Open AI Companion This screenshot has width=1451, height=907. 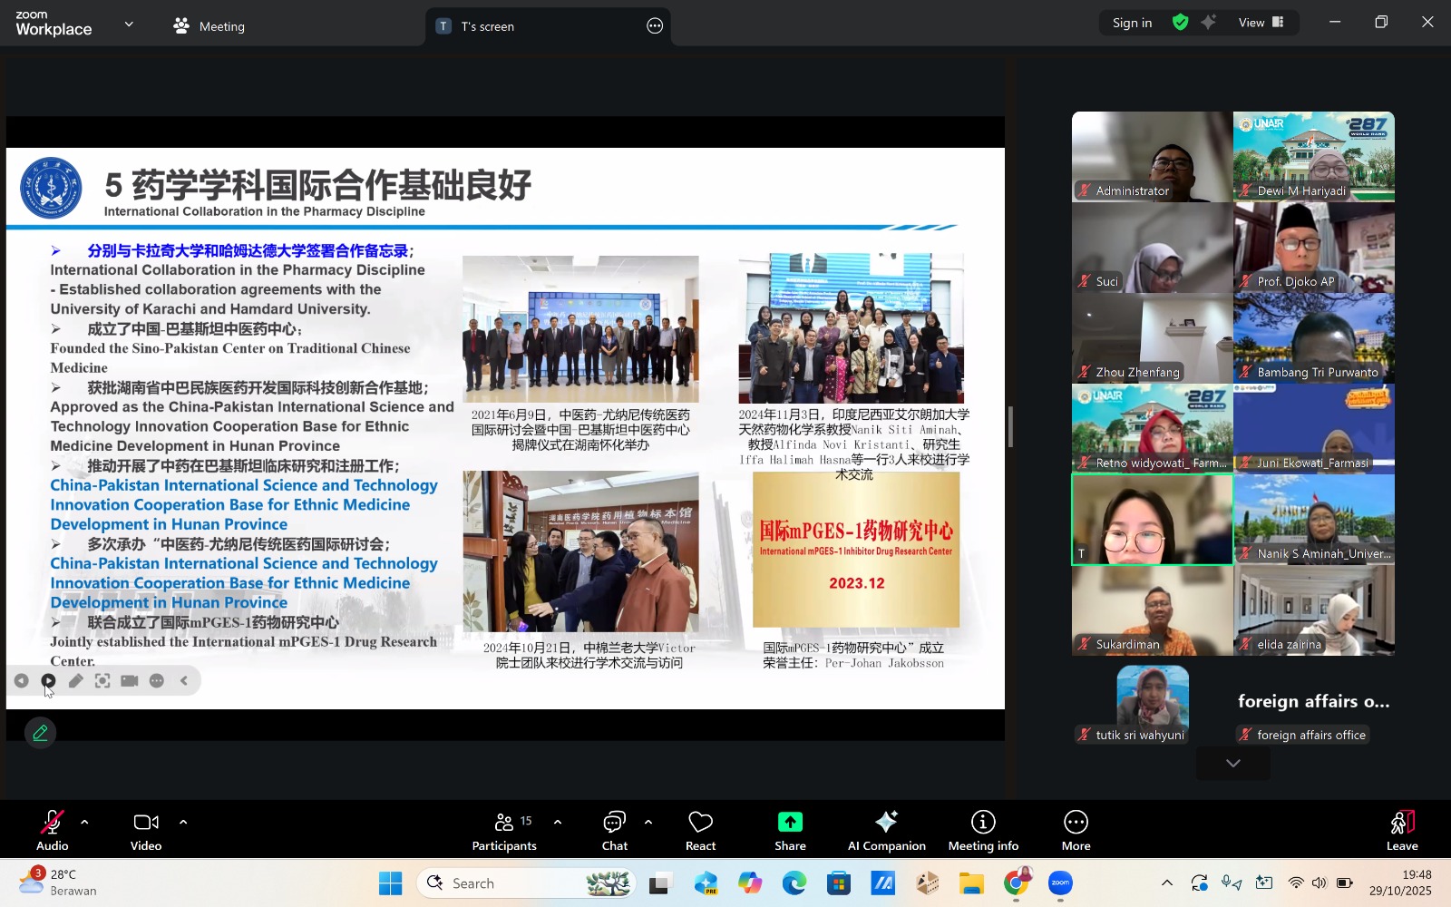point(886,831)
